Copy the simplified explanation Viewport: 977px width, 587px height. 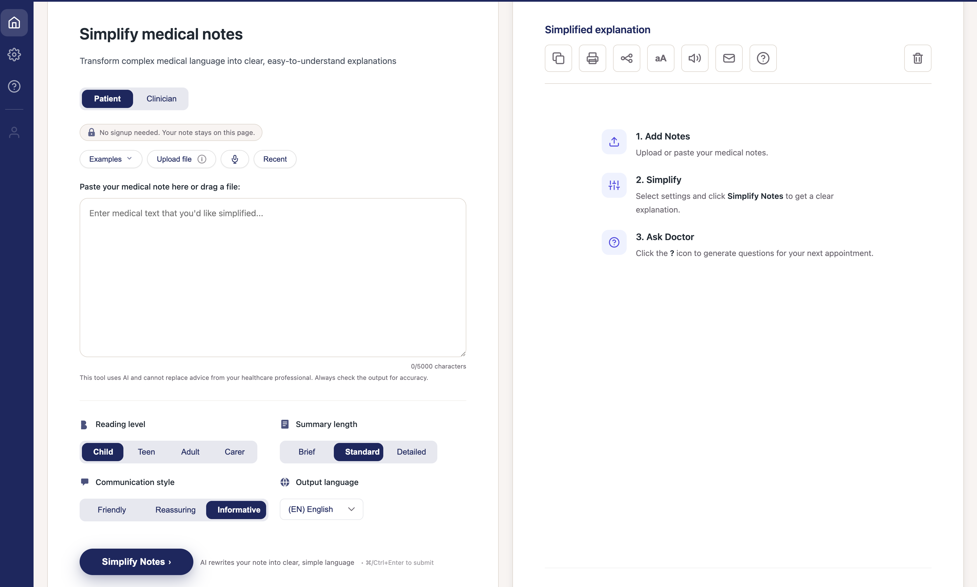tap(558, 58)
